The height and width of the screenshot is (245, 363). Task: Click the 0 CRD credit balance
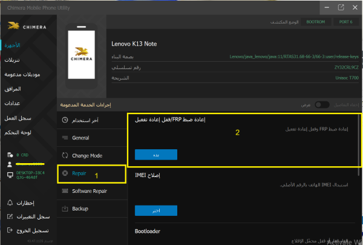tap(22, 155)
